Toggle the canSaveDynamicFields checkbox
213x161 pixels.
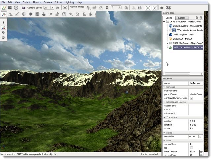[x=191, y=98]
